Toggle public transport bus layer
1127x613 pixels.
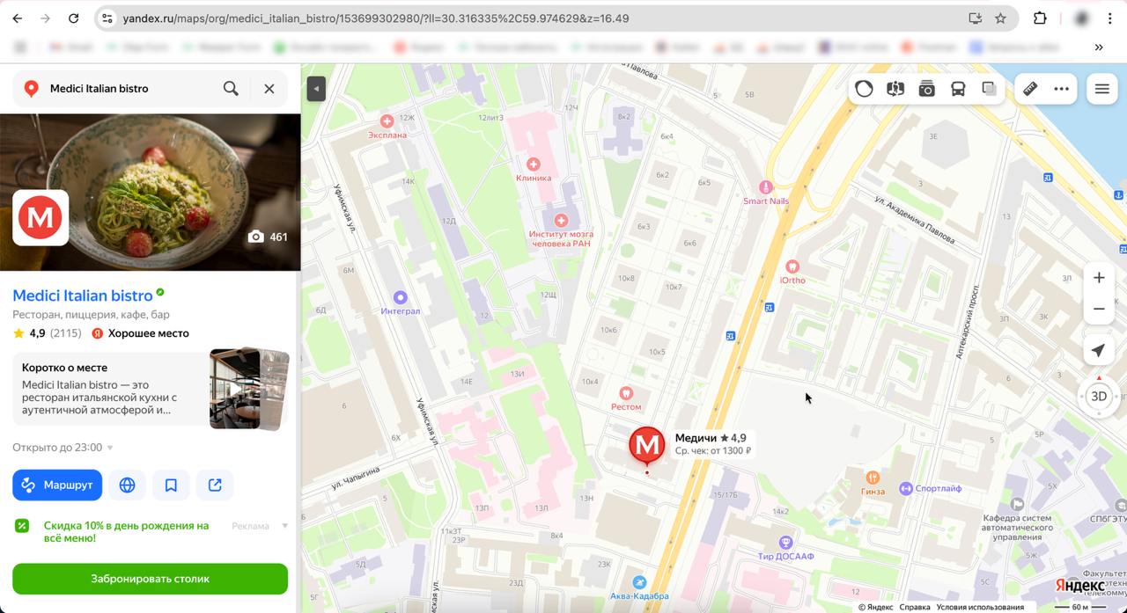958,88
